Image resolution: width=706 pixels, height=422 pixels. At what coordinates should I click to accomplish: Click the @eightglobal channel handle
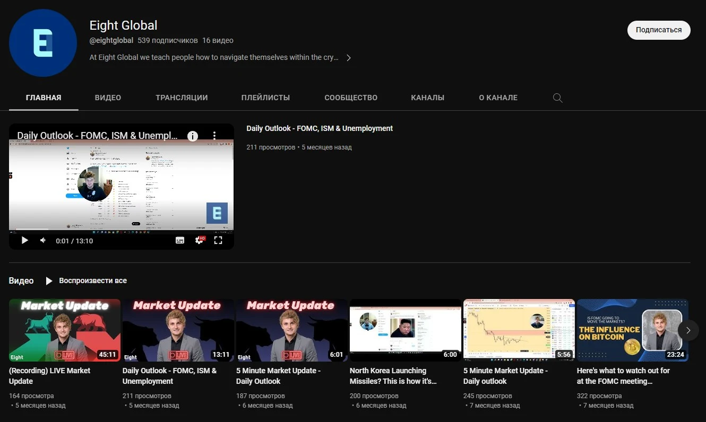pos(111,40)
